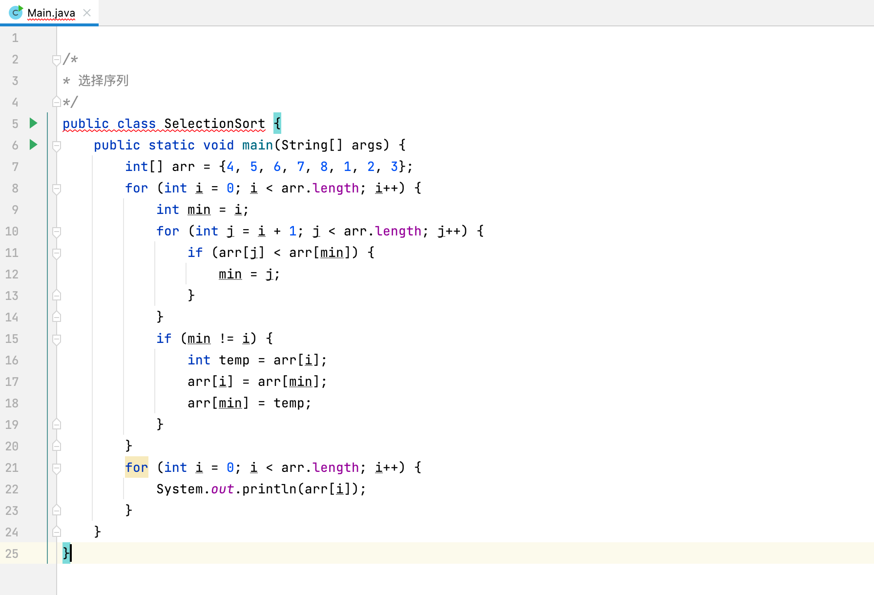Screen dimensions: 874x595
Task: Click the Java class file icon in tab
Action: coord(16,12)
